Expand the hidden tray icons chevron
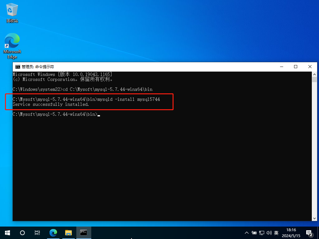Screen dimensions: 319x239 pos(247,232)
